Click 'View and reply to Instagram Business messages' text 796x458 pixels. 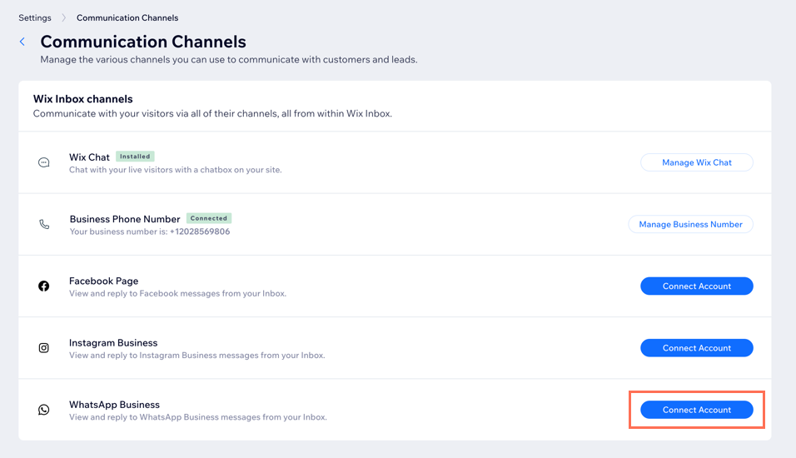tap(197, 356)
